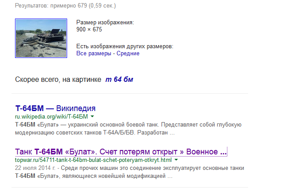Click the '900 × 675' image size text
This screenshot has width=287, height=192.
pos(89,29)
